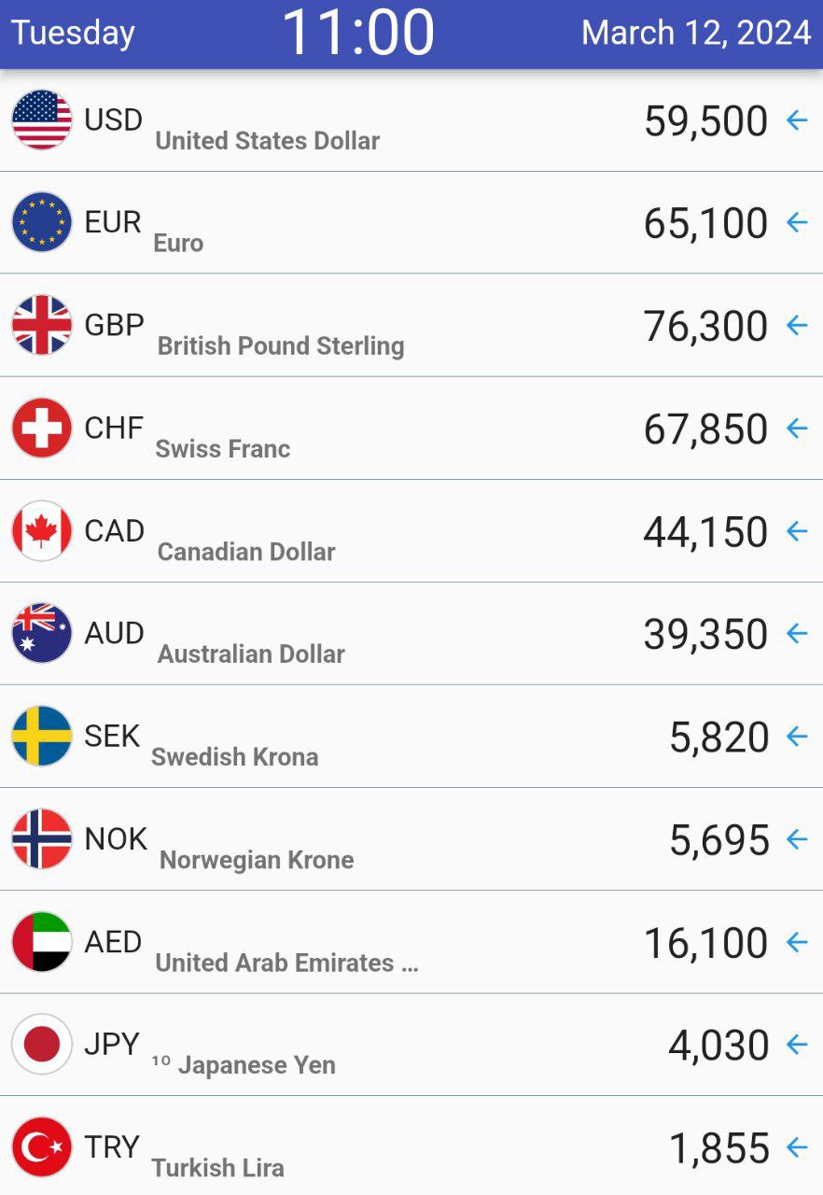Image resolution: width=823 pixels, height=1195 pixels.
Task: Tap the United States flag icon
Action: point(42,119)
